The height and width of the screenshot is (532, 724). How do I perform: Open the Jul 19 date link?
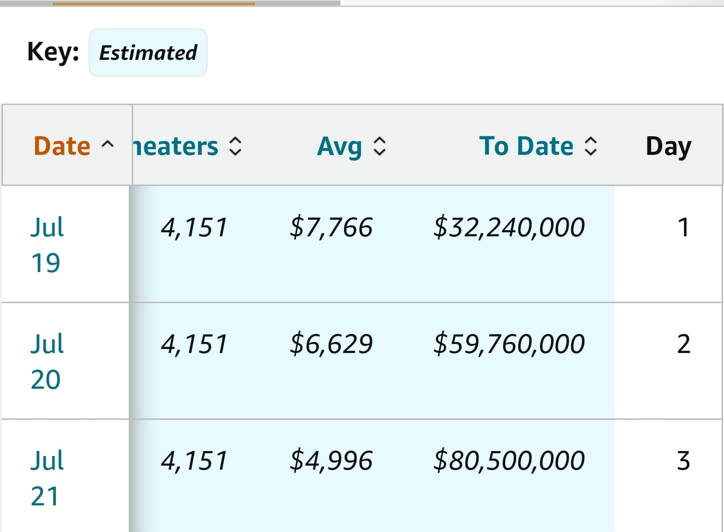47,245
